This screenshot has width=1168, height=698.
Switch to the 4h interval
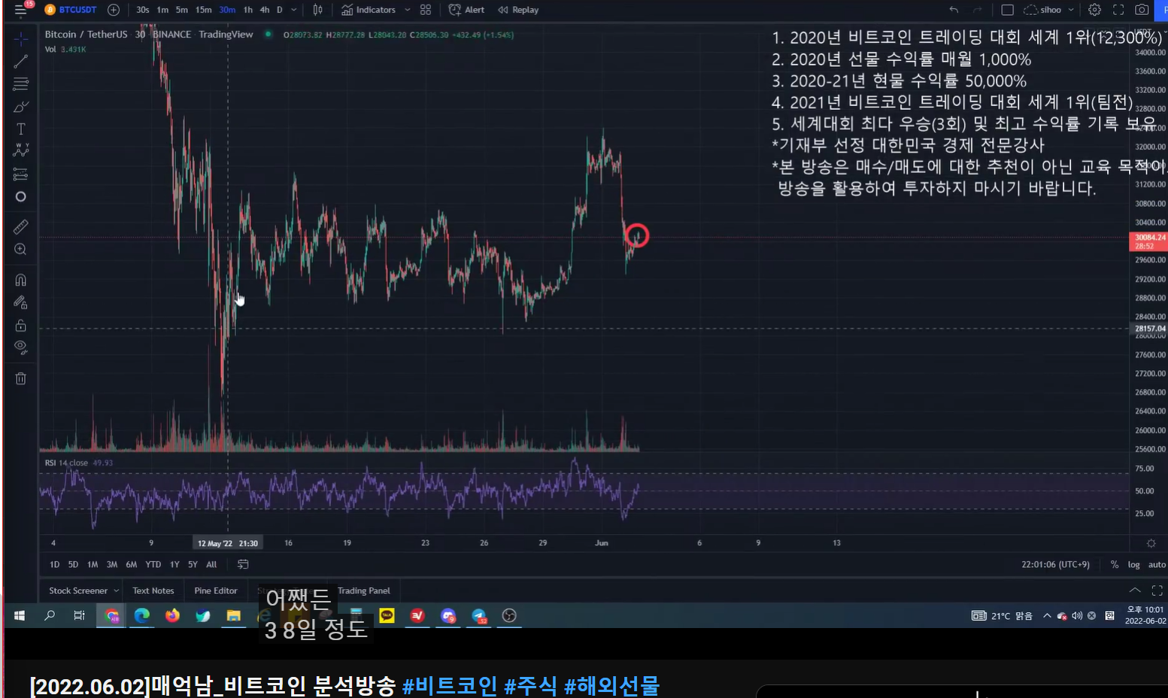264,10
